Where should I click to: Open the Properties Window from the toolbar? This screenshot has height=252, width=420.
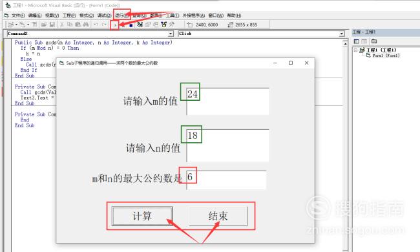pos(148,25)
